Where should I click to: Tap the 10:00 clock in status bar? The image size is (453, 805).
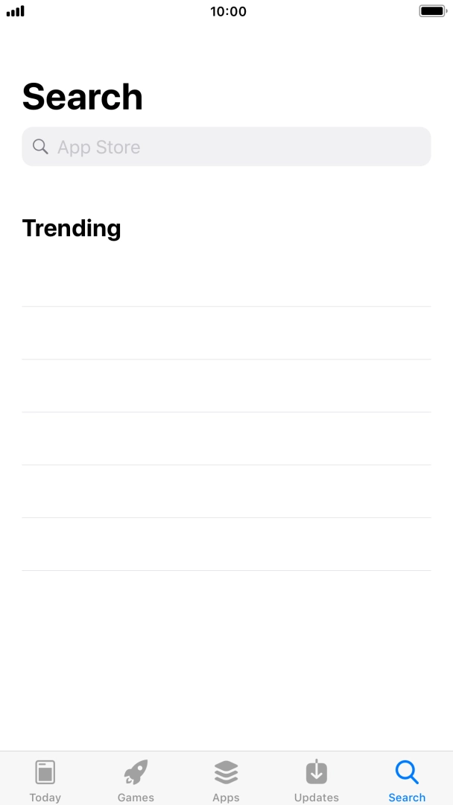point(228,11)
